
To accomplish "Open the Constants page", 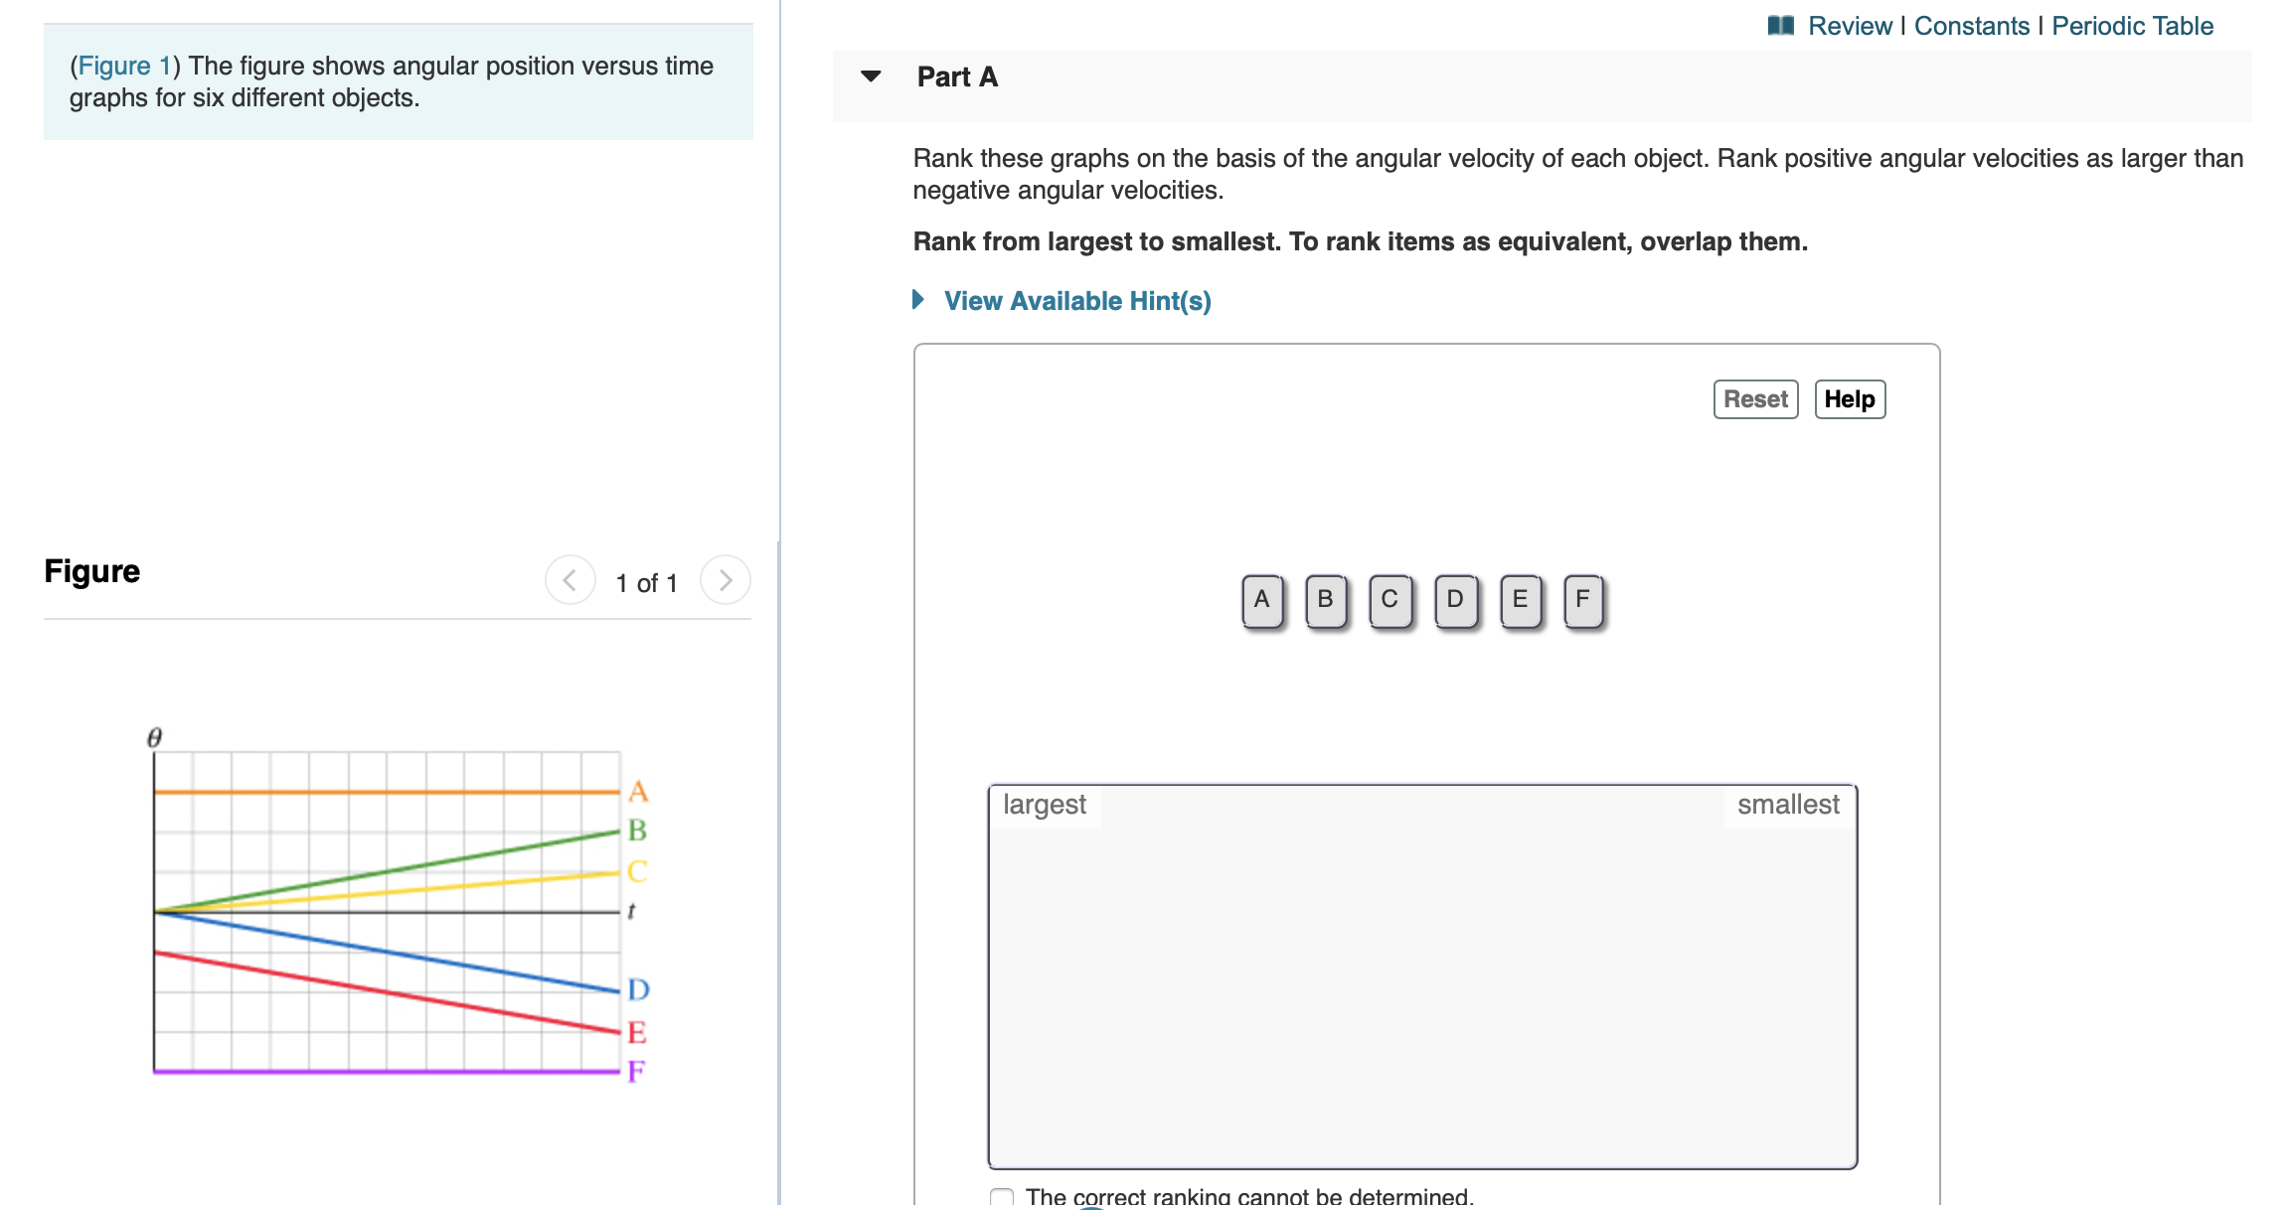I will (1971, 25).
